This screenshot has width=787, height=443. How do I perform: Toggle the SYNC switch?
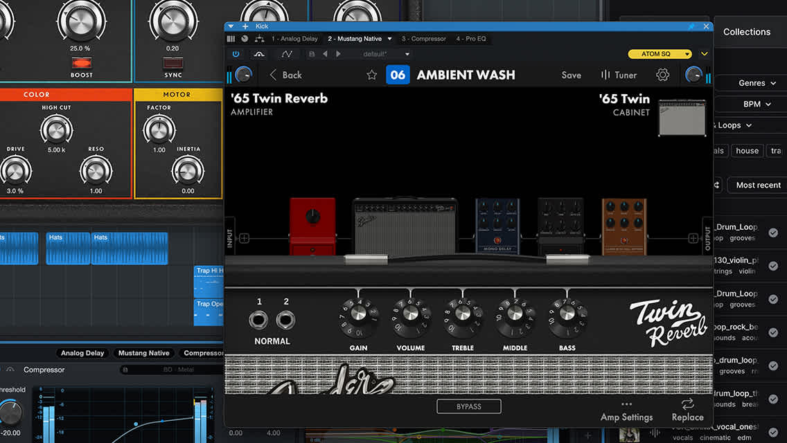pos(173,63)
